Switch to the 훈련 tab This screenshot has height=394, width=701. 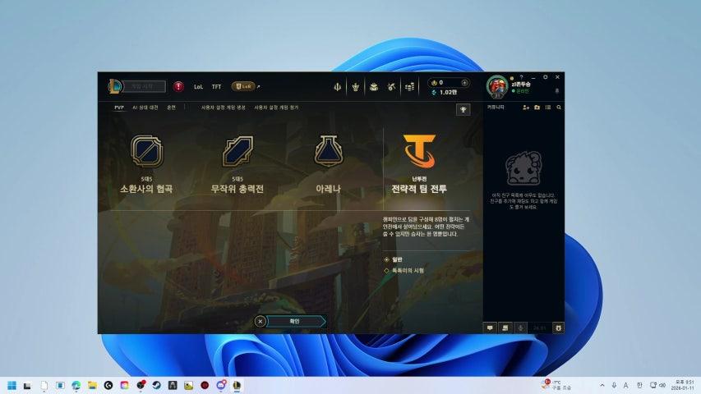click(171, 108)
